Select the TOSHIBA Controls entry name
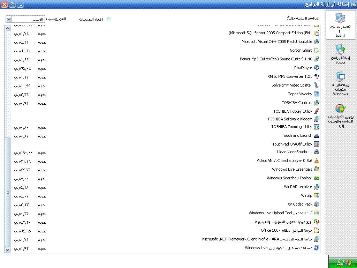The width and height of the screenshot is (357, 268). pyautogui.click(x=297, y=103)
